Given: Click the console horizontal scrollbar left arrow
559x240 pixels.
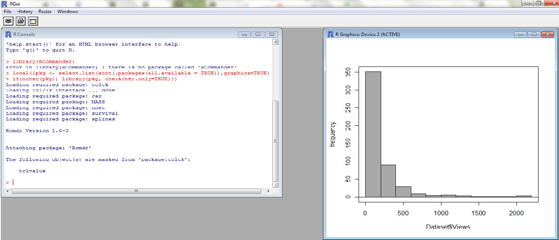Looking at the screenshot, I should coord(9,191).
